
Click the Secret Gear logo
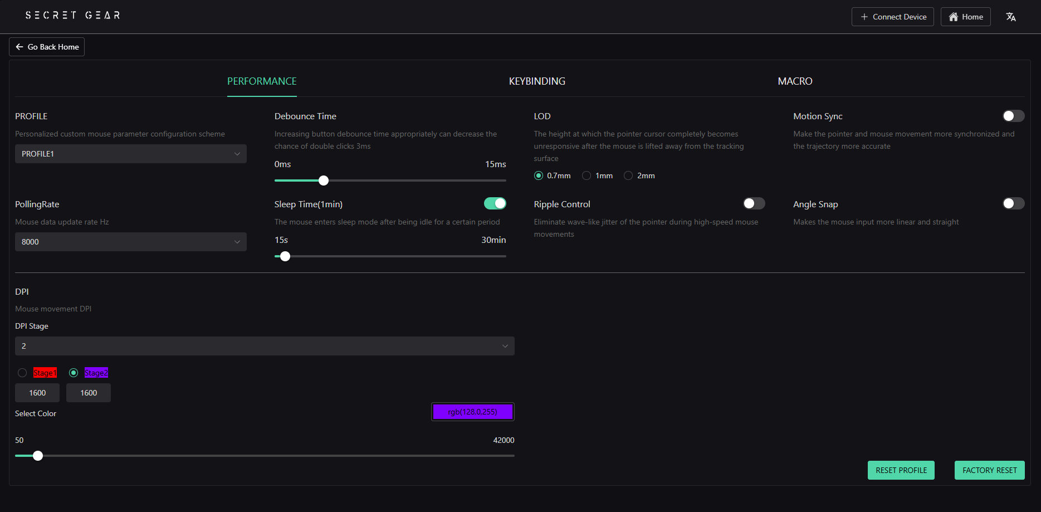[72, 15]
